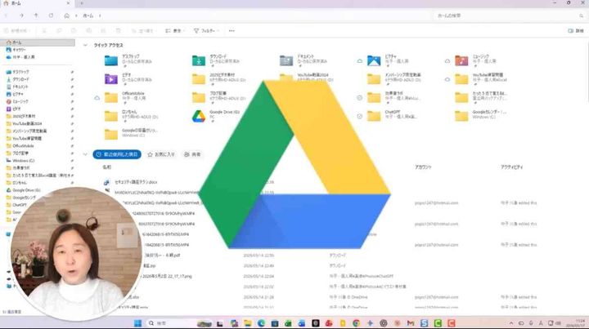
Task: Go up one level using up arrow
Action: (x=36, y=16)
